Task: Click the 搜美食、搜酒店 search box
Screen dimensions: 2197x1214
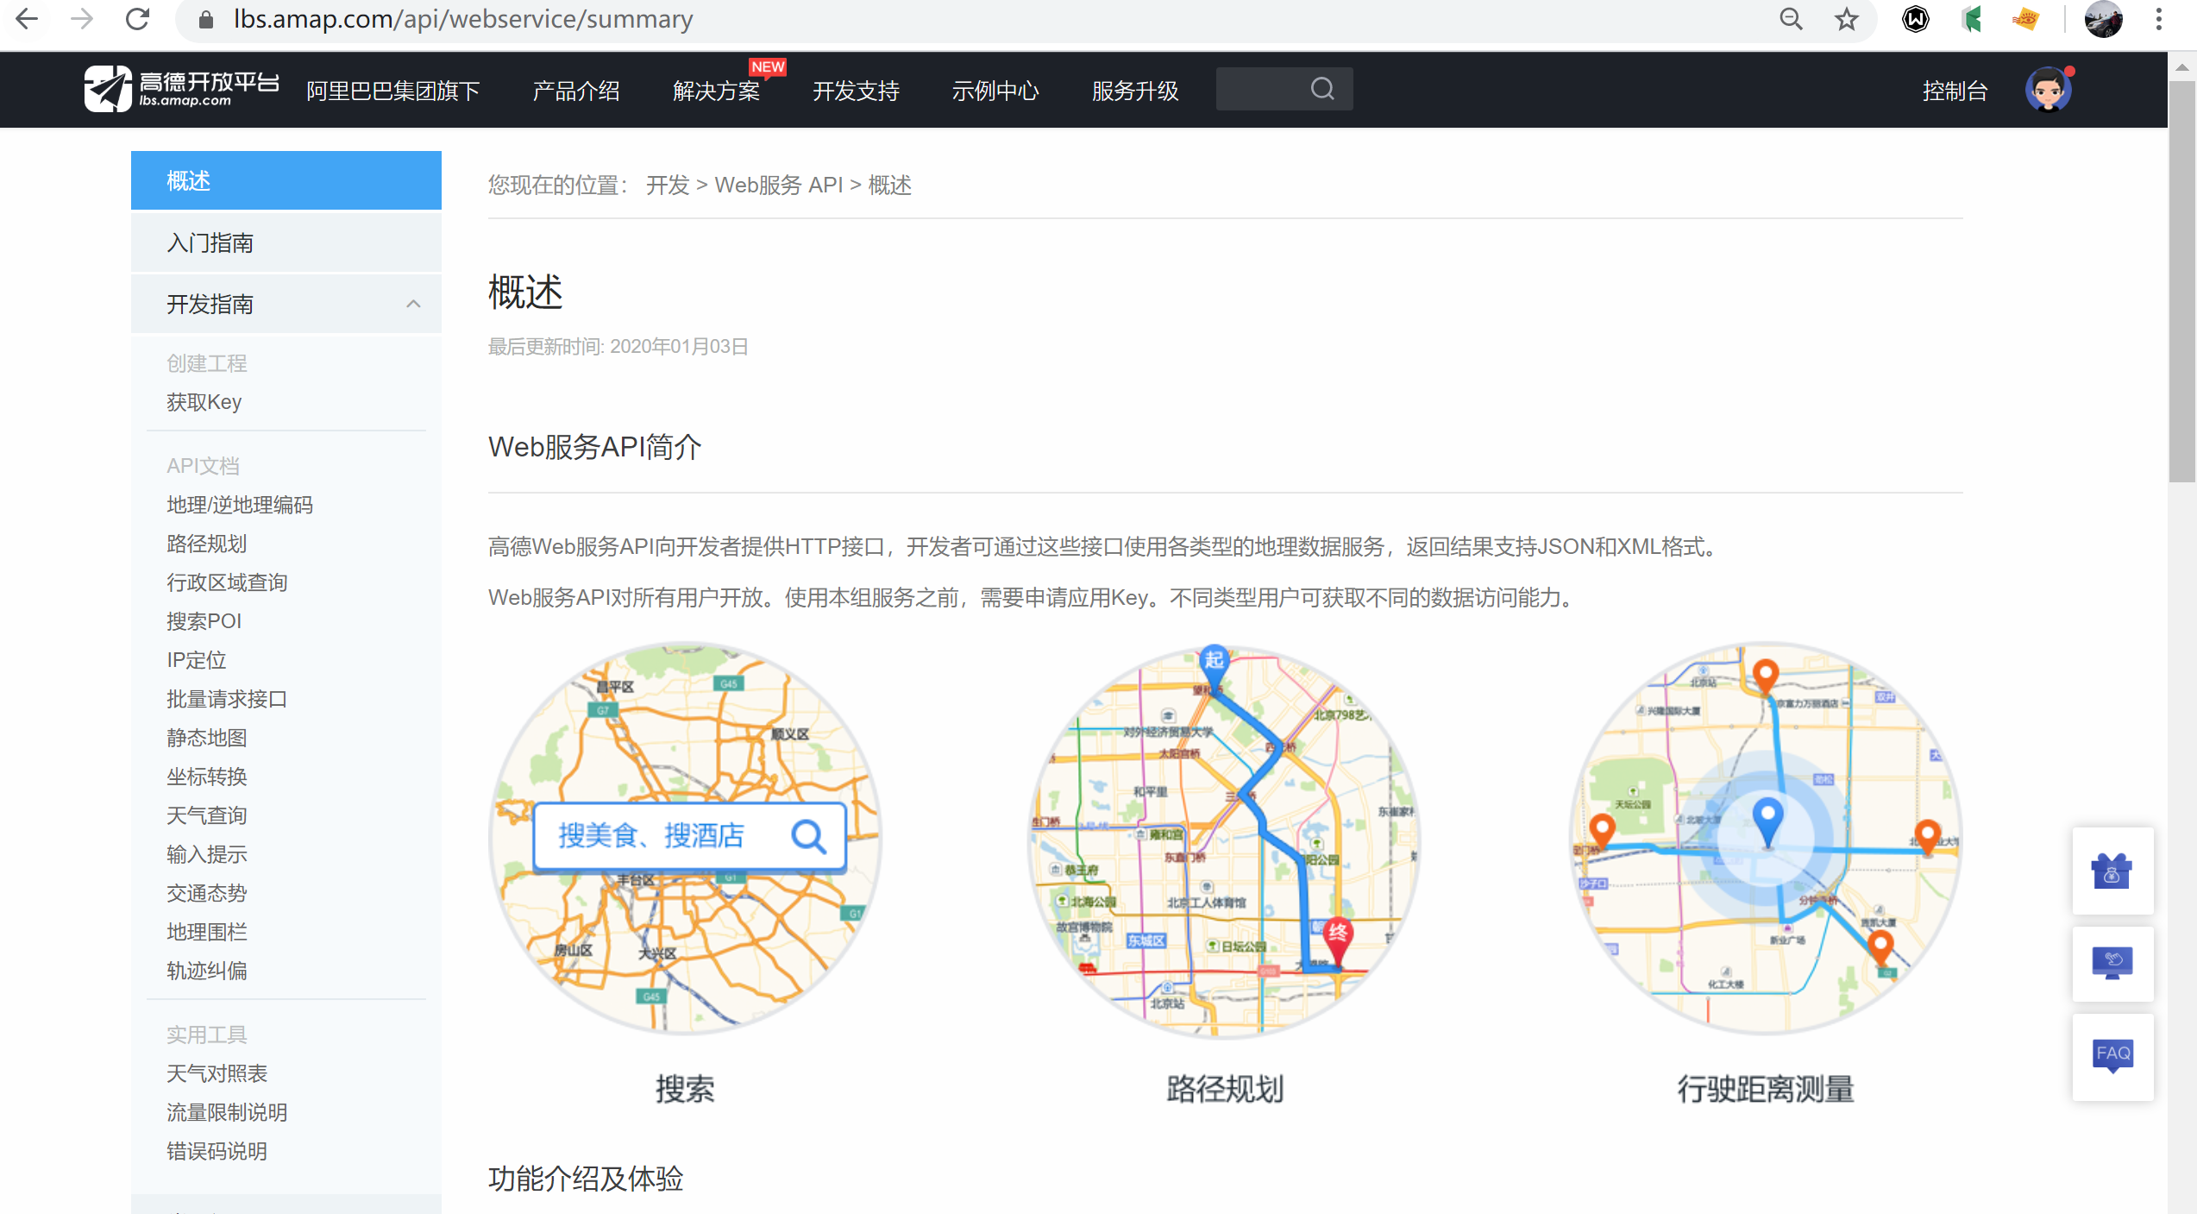Action: pyautogui.click(x=689, y=836)
